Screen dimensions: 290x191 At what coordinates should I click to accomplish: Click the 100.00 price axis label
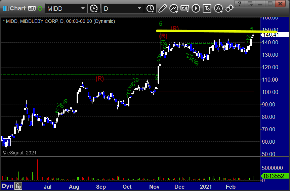(270, 92)
